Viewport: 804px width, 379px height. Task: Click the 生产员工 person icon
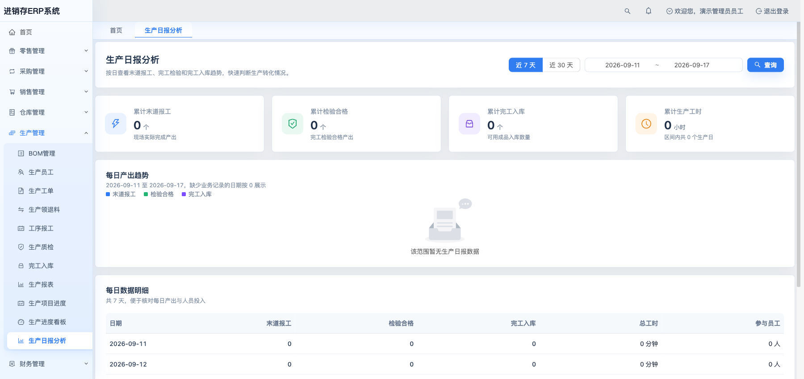click(x=21, y=172)
